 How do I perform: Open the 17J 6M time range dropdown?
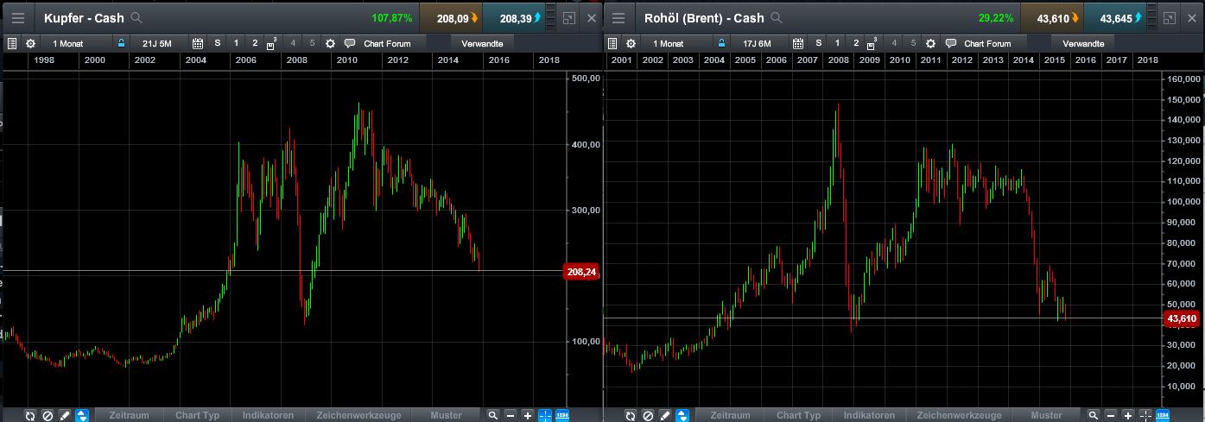[759, 43]
